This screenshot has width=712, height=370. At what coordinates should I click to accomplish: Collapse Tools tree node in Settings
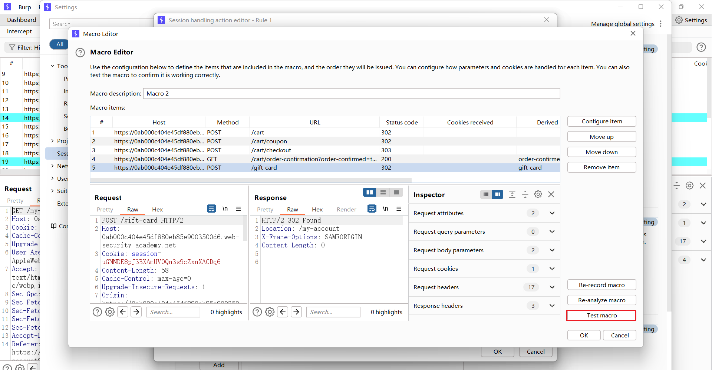click(53, 66)
